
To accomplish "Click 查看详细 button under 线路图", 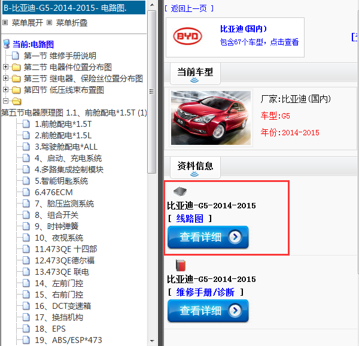I will click(208, 237).
